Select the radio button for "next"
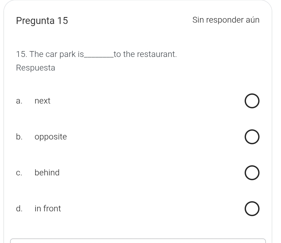 pyautogui.click(x=252, y=101)
